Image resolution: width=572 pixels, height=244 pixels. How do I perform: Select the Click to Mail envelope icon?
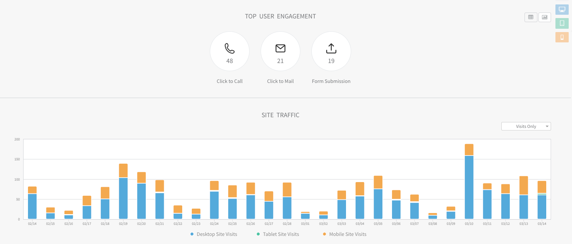point(280,48)
